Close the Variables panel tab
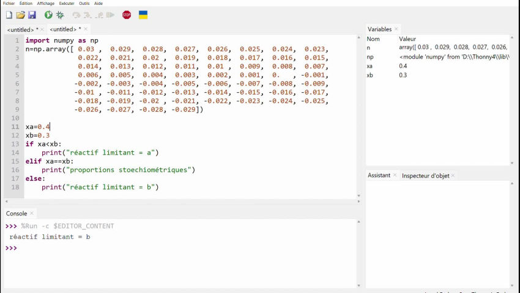 click(x=396, y=29)
